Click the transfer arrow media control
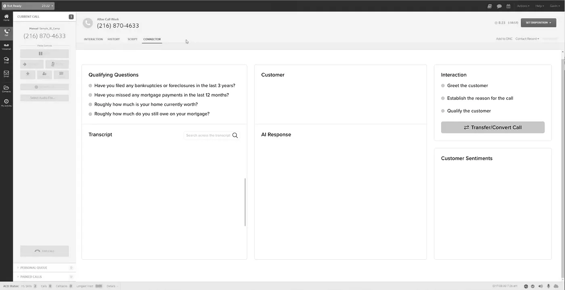 point(31,64)
